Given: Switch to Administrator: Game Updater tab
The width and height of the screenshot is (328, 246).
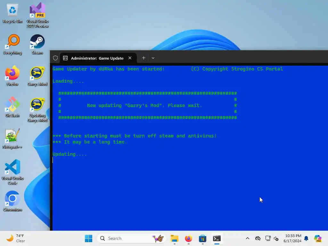Looking at the screenshot, I should [97, 58].
